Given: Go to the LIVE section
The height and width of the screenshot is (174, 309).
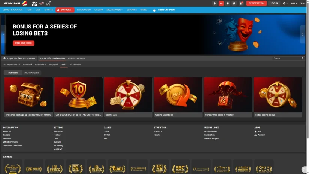Looking at the screenshot, I should 38,10.
